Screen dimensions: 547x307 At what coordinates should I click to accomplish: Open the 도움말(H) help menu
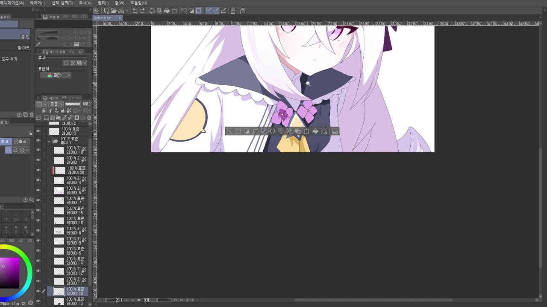139,3
